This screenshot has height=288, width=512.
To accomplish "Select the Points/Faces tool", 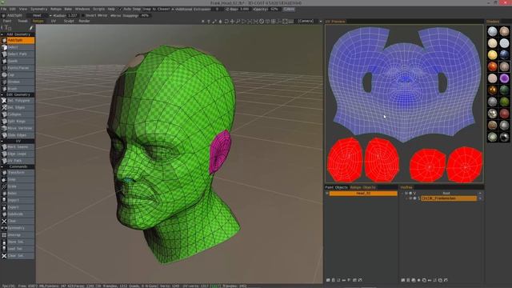I will click(18, 68).
